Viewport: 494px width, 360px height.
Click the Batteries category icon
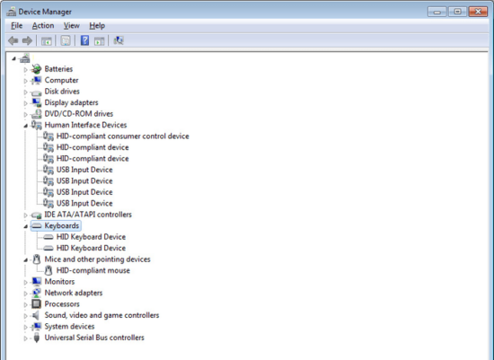coord(37,69)
